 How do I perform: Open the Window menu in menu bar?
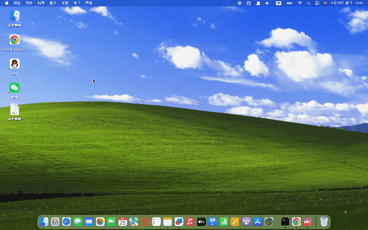(x=77, y=3)
